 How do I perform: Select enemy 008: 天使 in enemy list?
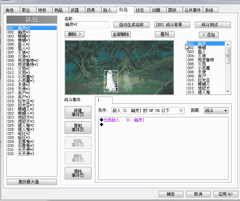coord(206,72)
